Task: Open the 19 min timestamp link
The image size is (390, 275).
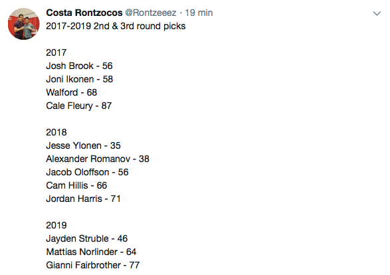Action: [199, 13]
